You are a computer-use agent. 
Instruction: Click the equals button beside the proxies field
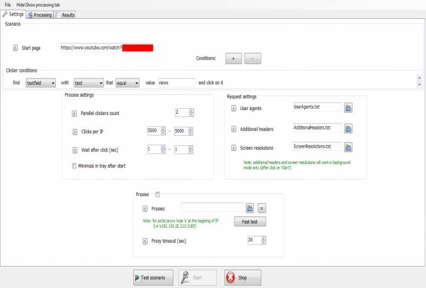pyautogui.click(x=263, y=208)
